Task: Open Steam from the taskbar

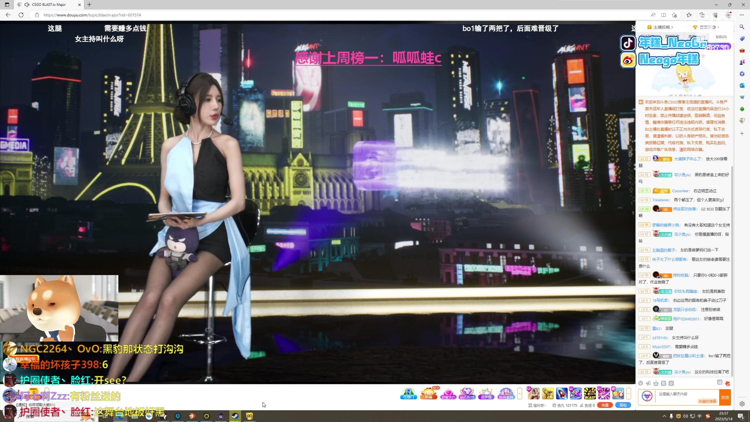Action: [235, 416]
